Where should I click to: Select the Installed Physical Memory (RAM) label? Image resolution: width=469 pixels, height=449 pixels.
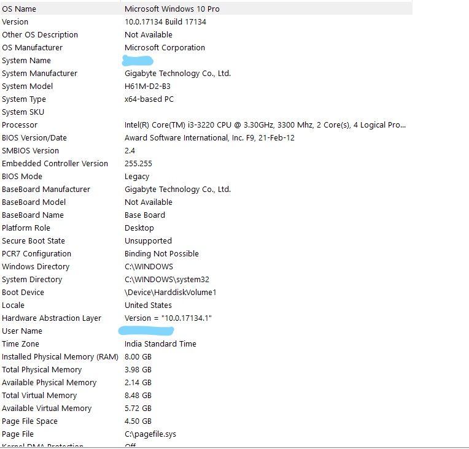tap(60, 356)
